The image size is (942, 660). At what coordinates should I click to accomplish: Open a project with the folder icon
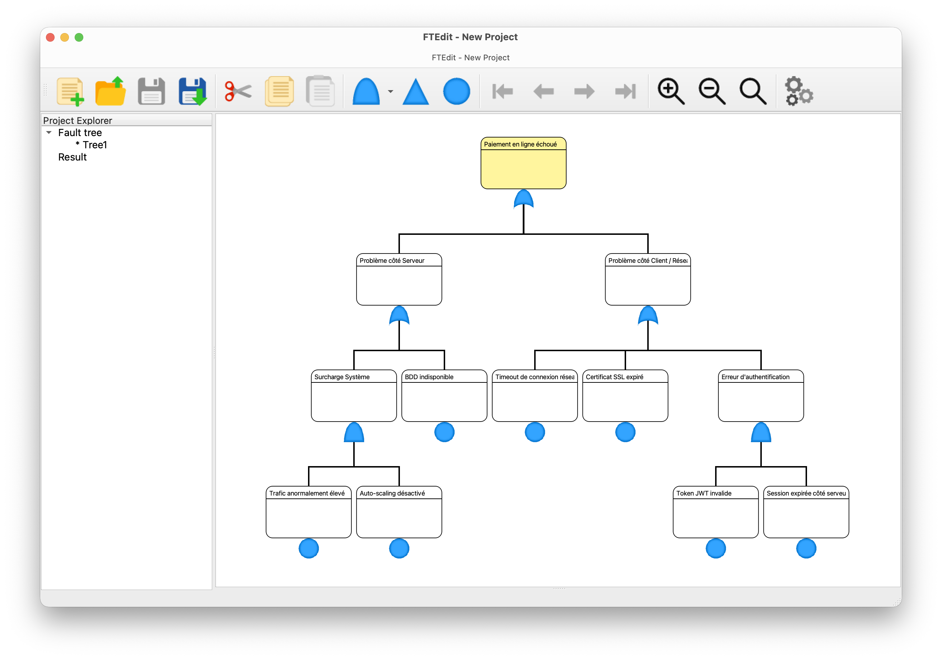[110, 91]
